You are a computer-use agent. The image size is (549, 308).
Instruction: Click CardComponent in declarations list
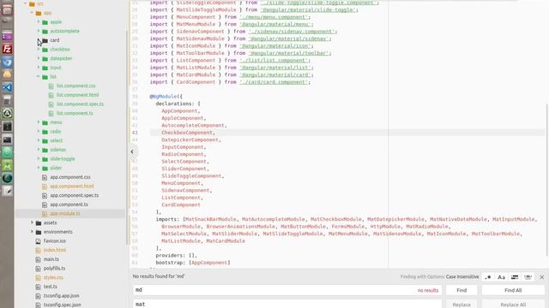tap(181, 205)
